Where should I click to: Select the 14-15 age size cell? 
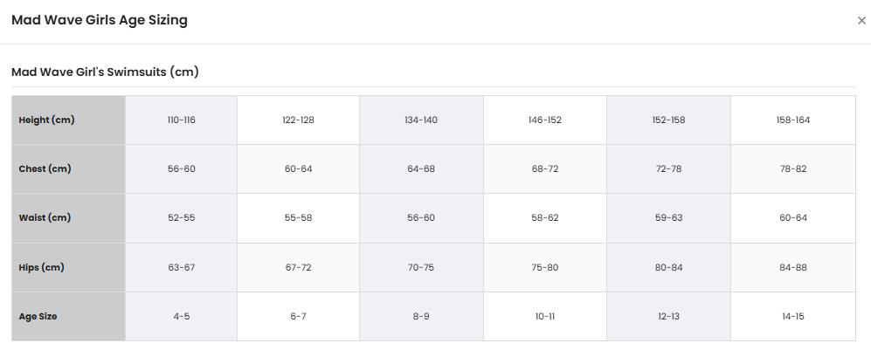click(793, 316)
